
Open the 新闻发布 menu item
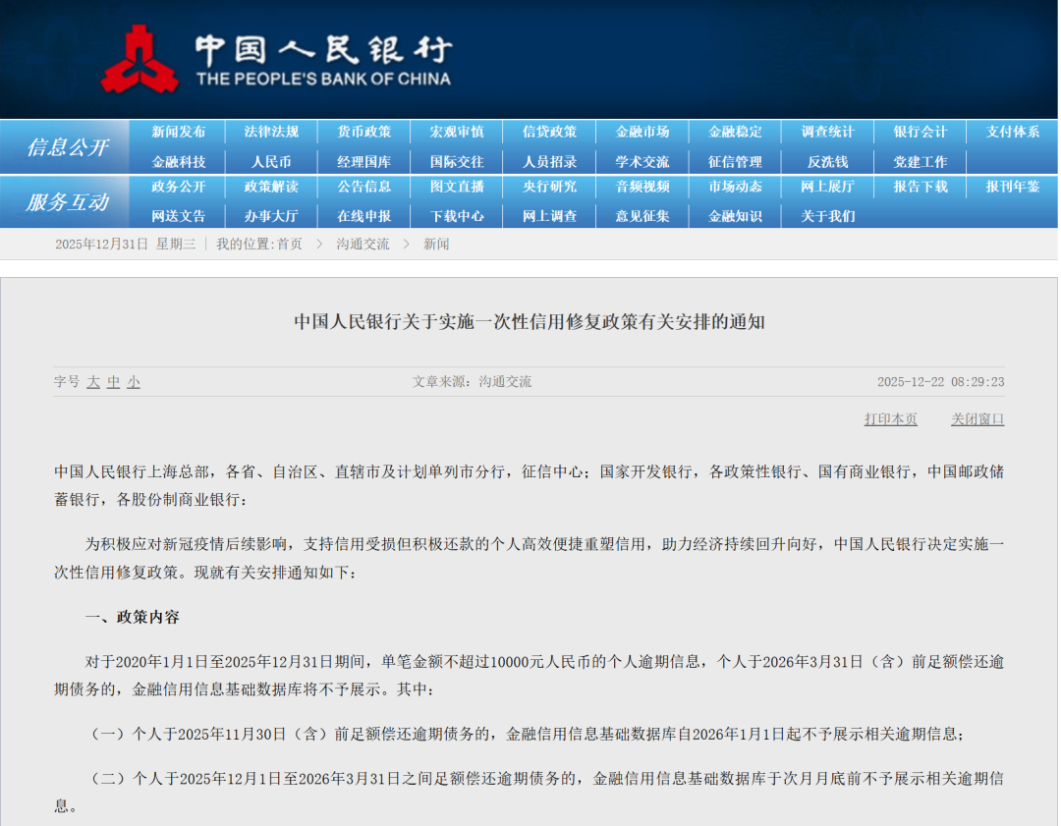179,132
